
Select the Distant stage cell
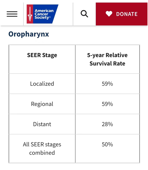click(x=42, y=124)
